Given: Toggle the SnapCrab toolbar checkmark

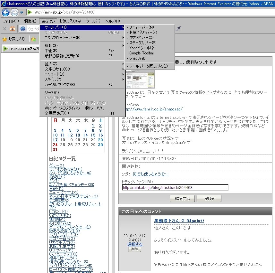Looking at the screenshot, I should tap(137, 58).
